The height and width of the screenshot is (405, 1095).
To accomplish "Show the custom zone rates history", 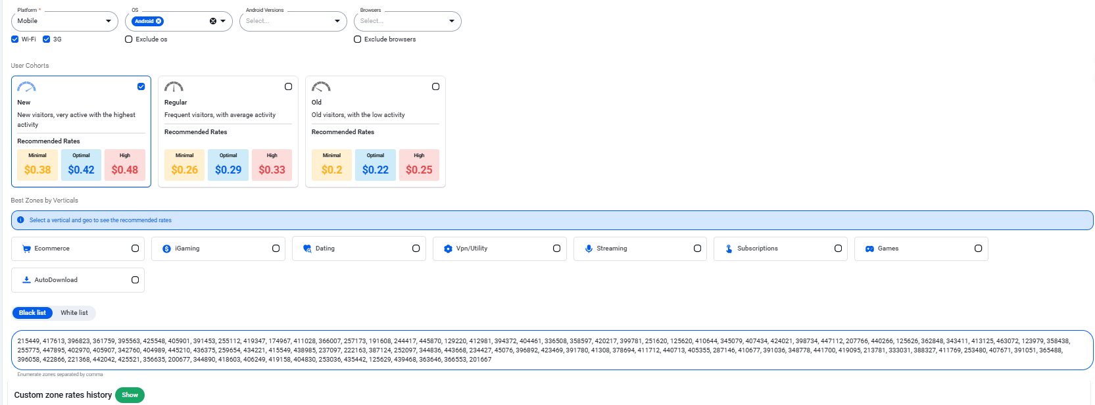I will pos(130,395).
